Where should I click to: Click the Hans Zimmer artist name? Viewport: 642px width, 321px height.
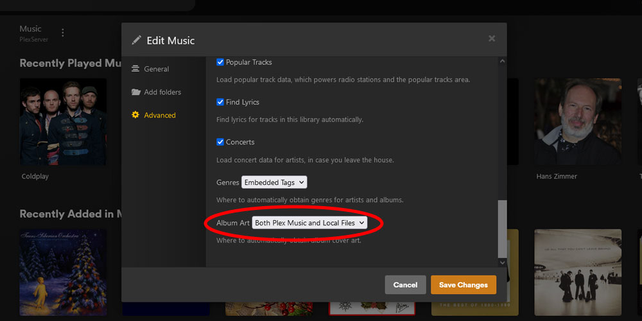click(557, 177)
